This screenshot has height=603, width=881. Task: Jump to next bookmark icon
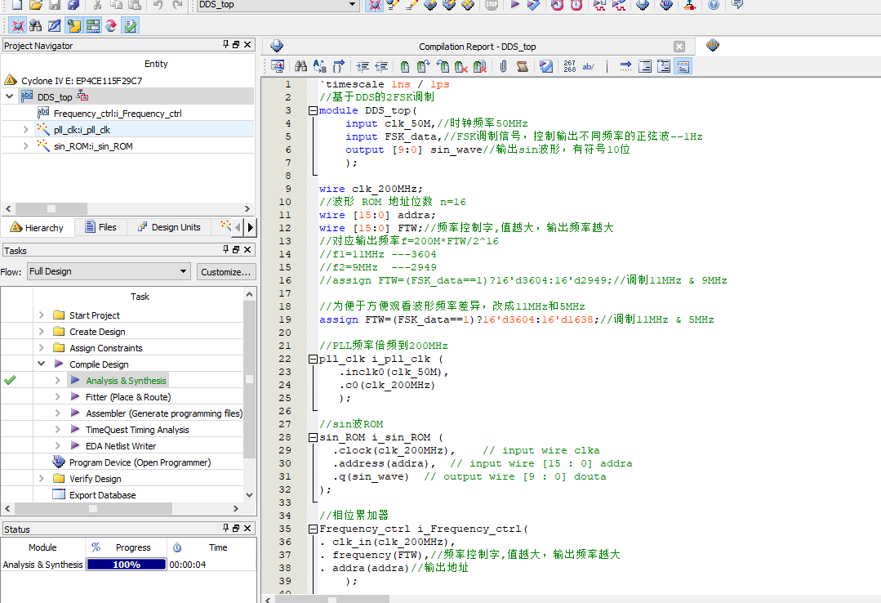click(x=424, y=66)
